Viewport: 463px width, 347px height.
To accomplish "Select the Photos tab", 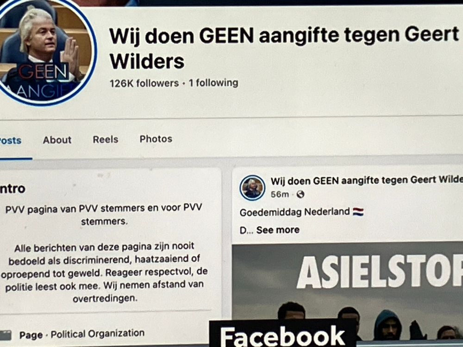I will [x=156, y=139].
